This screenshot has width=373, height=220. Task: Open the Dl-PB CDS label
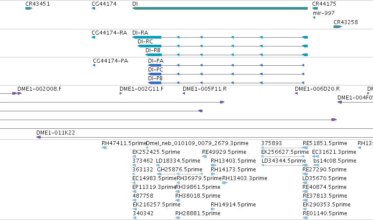155,78
